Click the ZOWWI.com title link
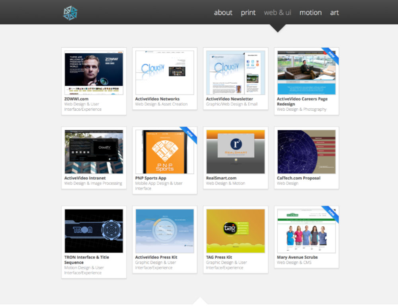Image resolution: width=398 pixels, height=306 pixels. coord(76,99)
